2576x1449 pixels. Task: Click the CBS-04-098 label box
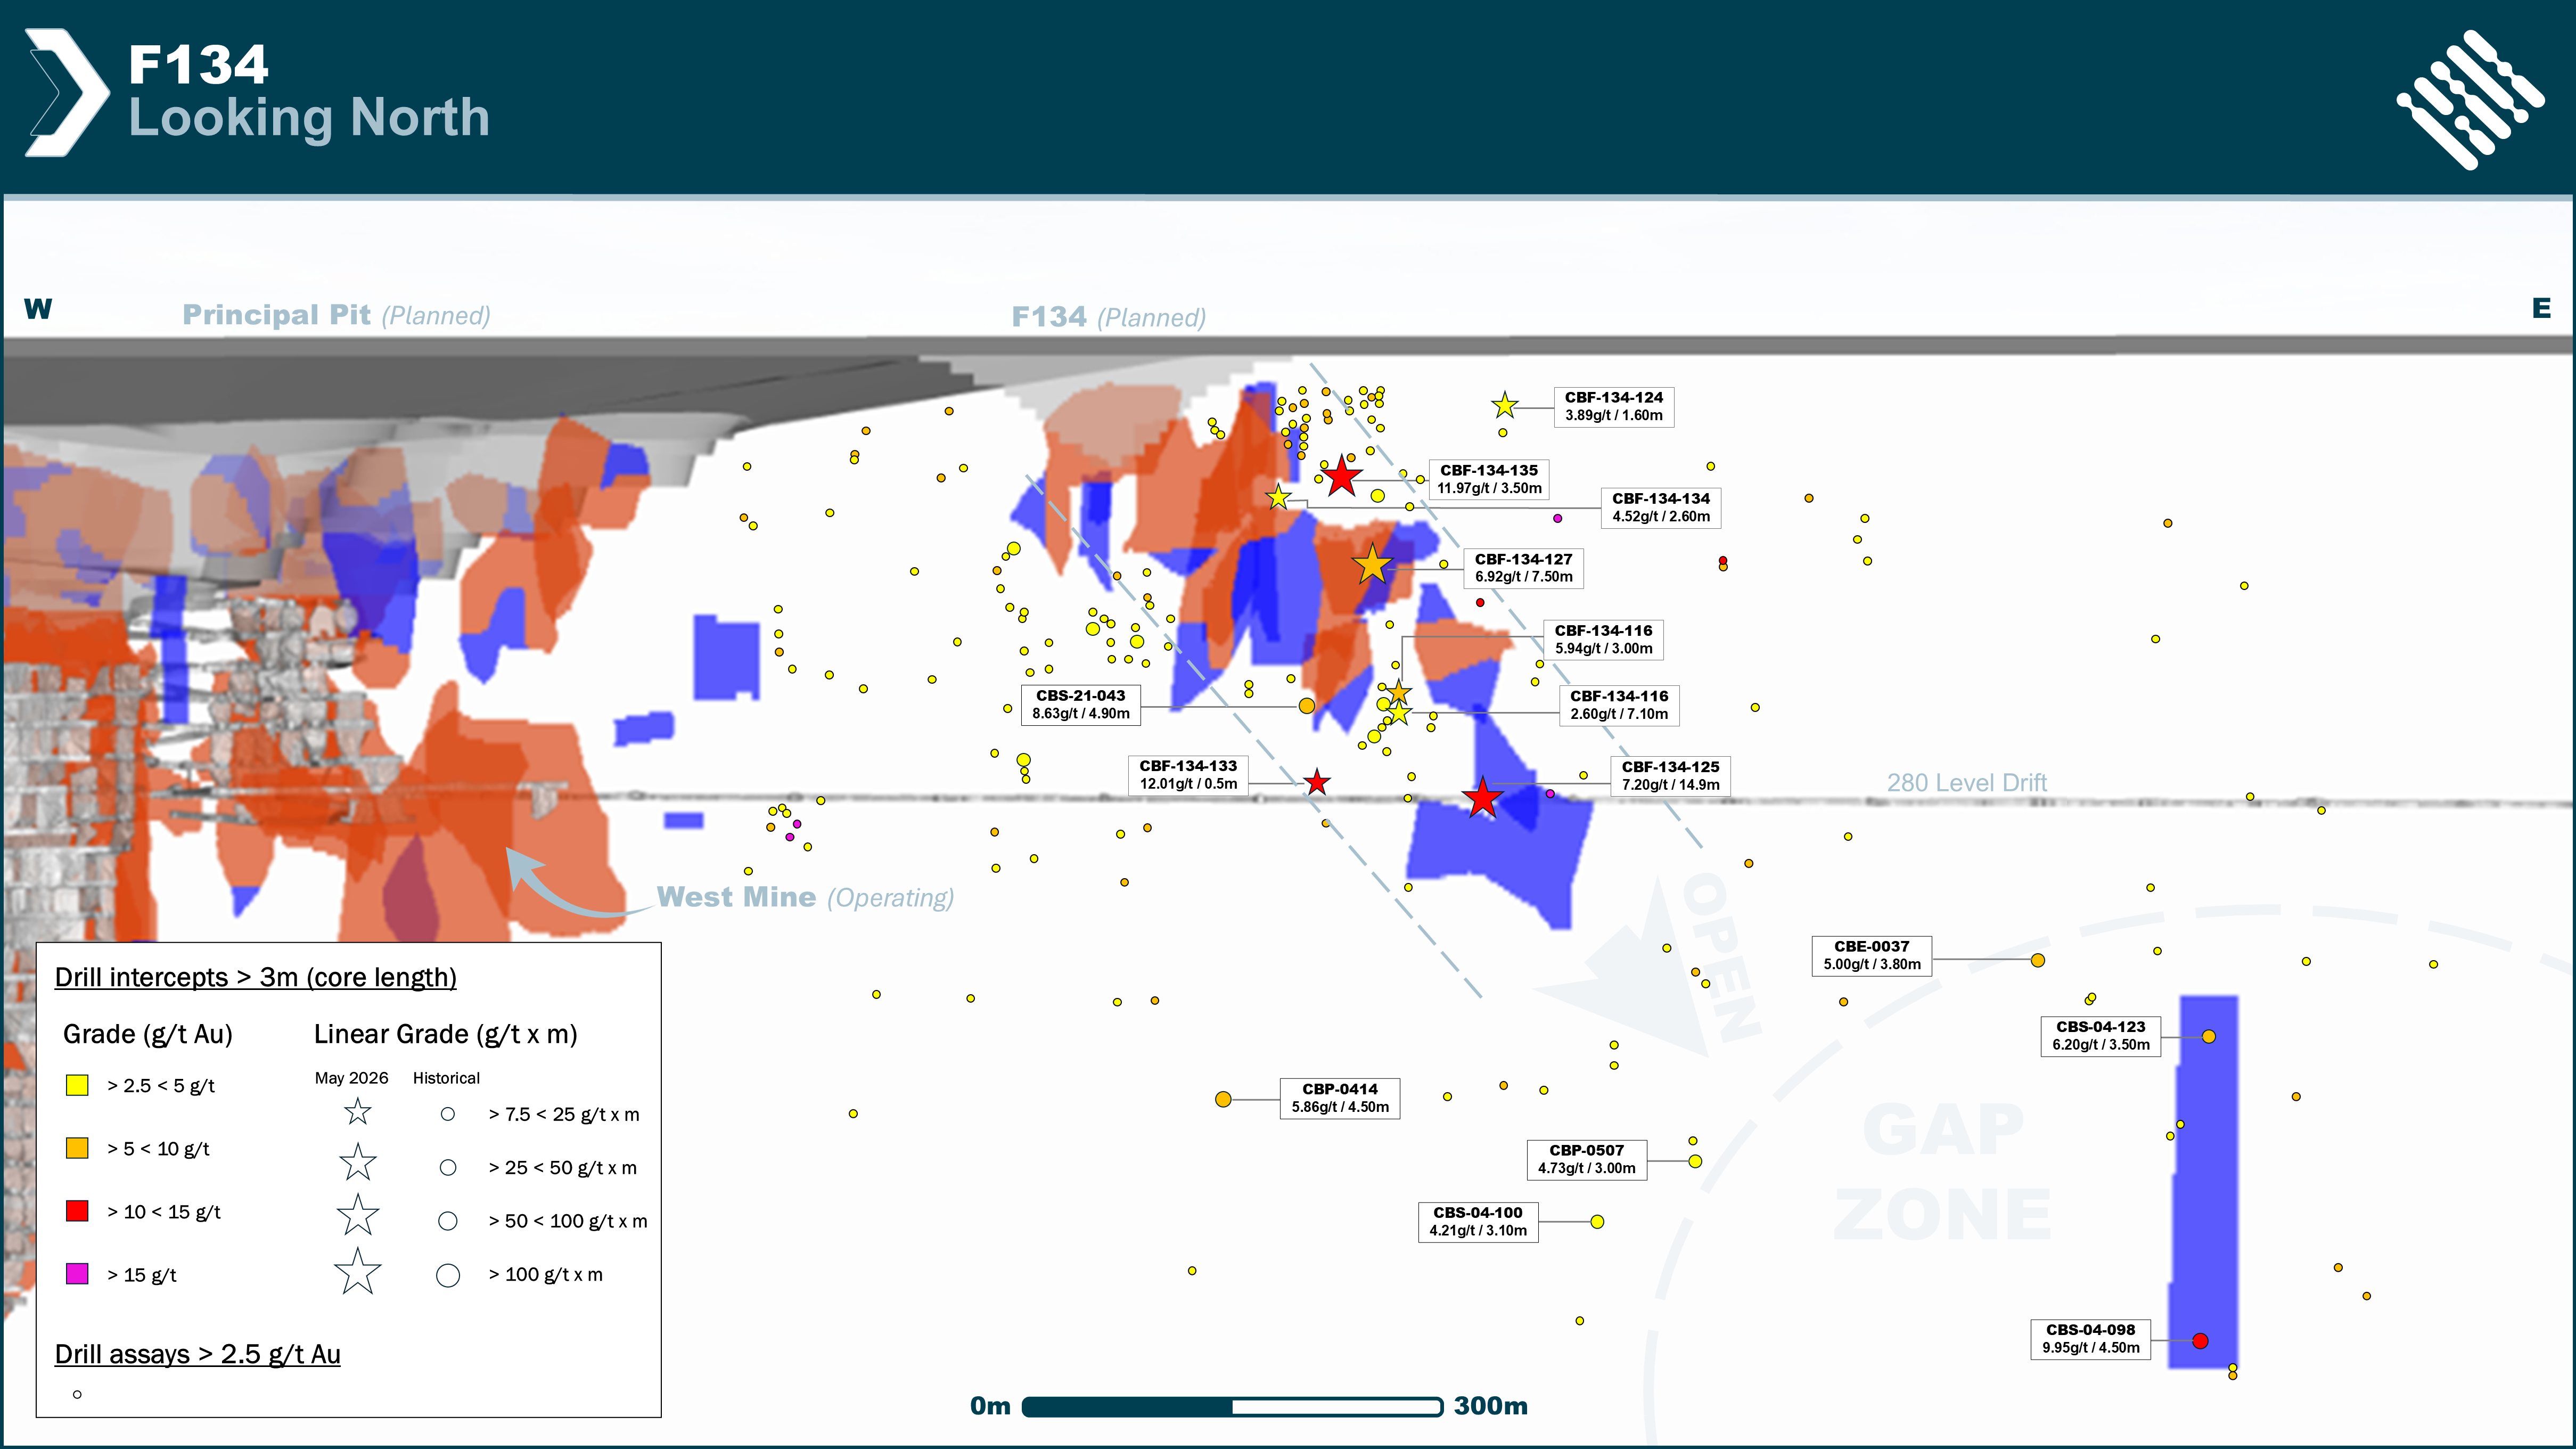2091,1339
